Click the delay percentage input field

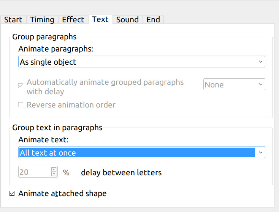pyautogui.click(x=34, y=172)
